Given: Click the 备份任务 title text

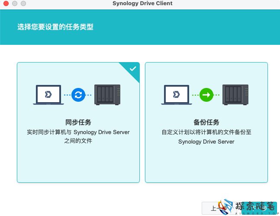Looking at the screenshot, I should point(206,122).
